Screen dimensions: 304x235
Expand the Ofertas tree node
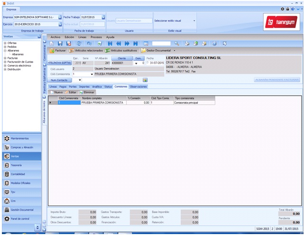point(5,43)
